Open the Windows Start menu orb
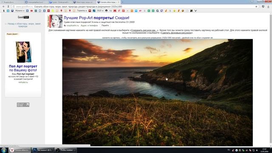This screenshot has width=272, height=153. click(4, 150)
